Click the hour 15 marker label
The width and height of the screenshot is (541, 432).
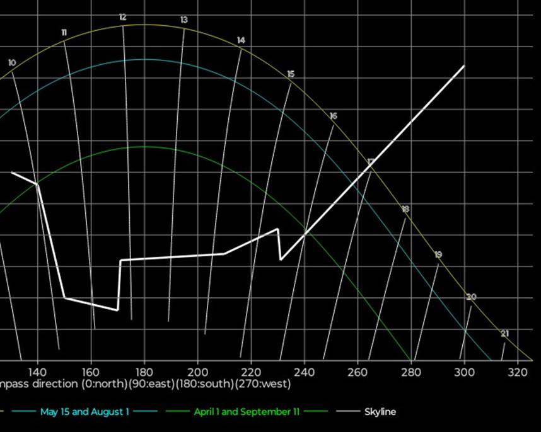coord(291,74)
